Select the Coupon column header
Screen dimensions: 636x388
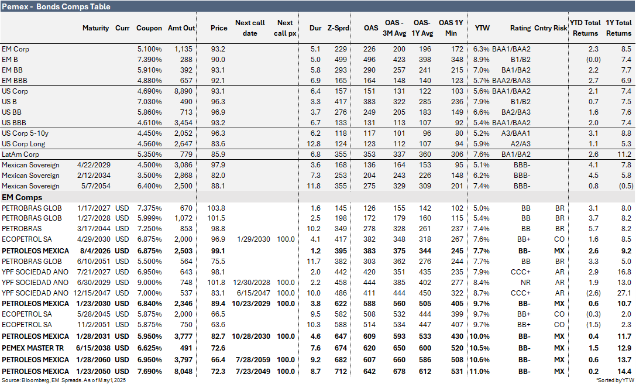coord(149,28)
